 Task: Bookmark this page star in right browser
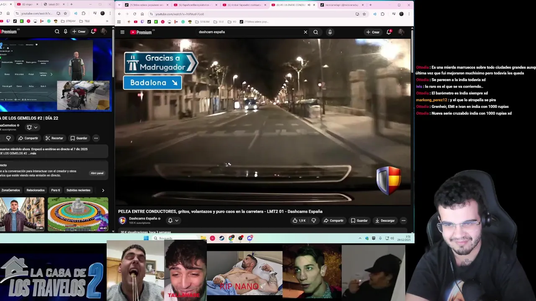point(364,14)
